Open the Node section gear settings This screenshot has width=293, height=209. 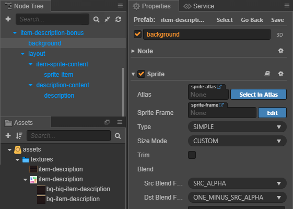280,51
